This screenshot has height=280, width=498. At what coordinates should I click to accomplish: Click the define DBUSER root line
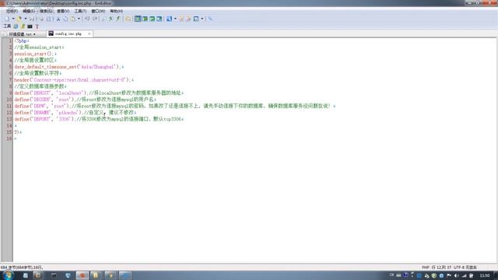(85, 100)
